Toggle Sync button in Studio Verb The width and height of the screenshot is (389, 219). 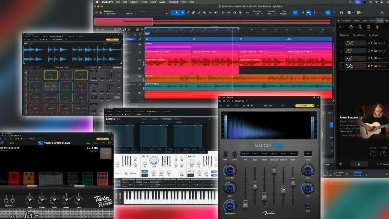(x=234, y=154)
